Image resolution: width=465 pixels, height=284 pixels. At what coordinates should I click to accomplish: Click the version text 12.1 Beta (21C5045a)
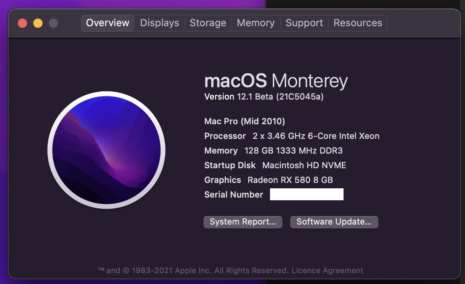(x=280, y=97)
